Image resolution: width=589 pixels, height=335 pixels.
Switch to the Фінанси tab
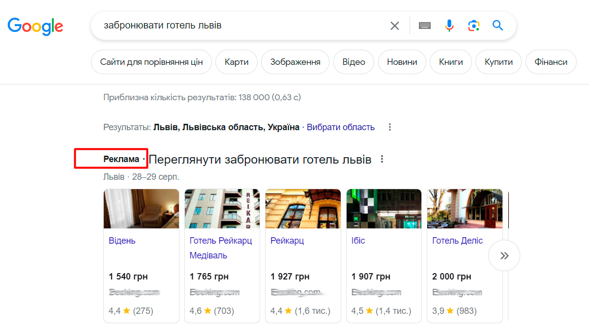(x=551, y=62)
